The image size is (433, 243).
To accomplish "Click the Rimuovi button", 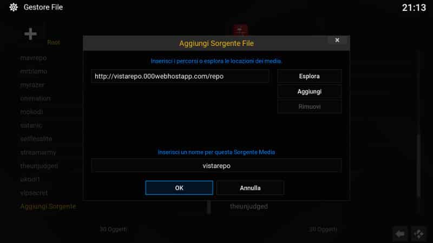I will tap(309, 106).
